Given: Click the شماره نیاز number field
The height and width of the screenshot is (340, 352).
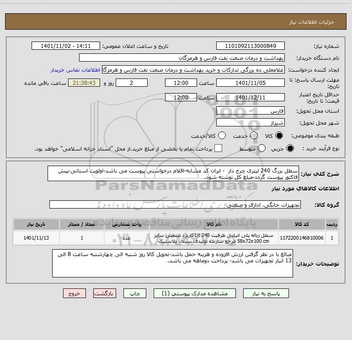Looking at the screenshot, I should [251, 46].
